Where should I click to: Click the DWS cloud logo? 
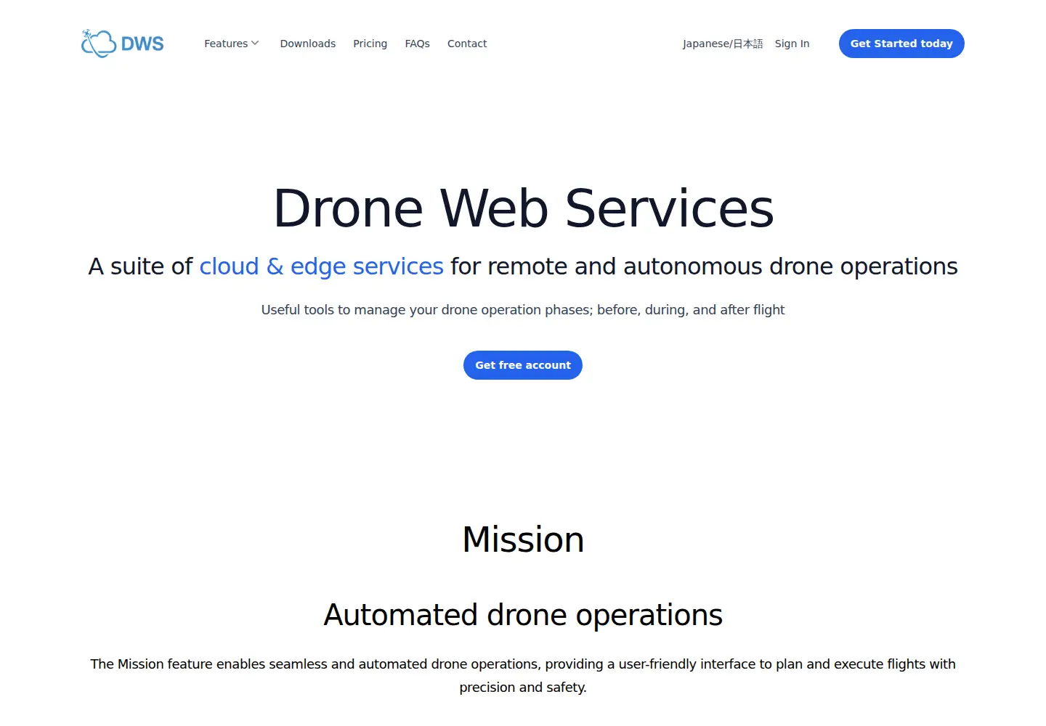pyautogui.click(x=123, y=44)
